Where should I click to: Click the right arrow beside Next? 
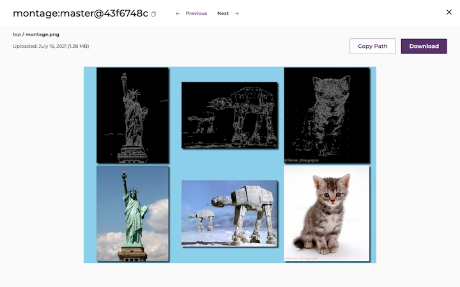(236, 13)
